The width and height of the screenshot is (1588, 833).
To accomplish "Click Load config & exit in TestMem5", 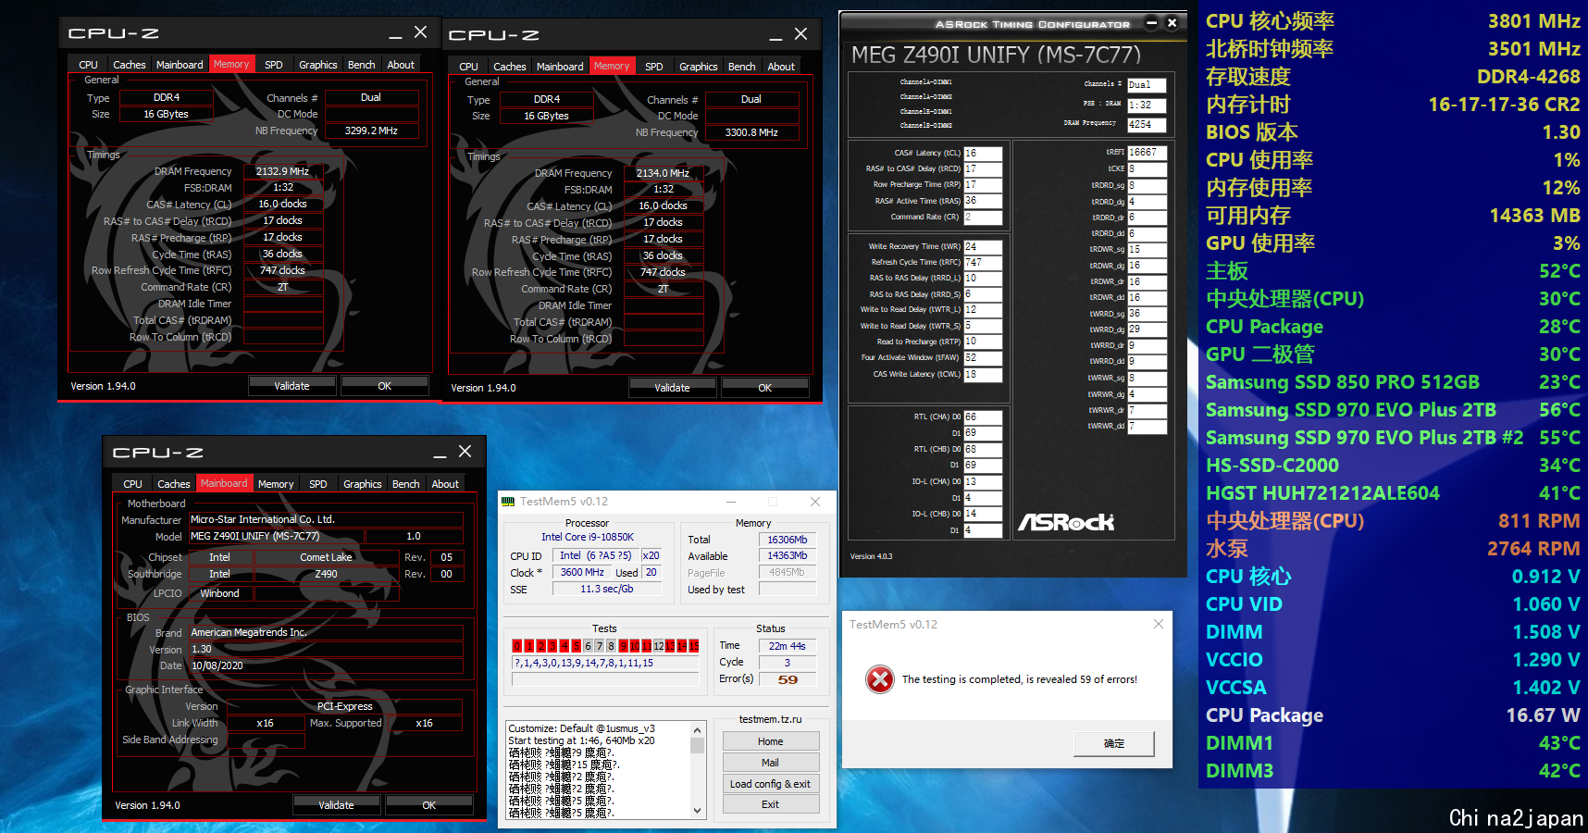I will pyautogui.click(x=770, y=784).
